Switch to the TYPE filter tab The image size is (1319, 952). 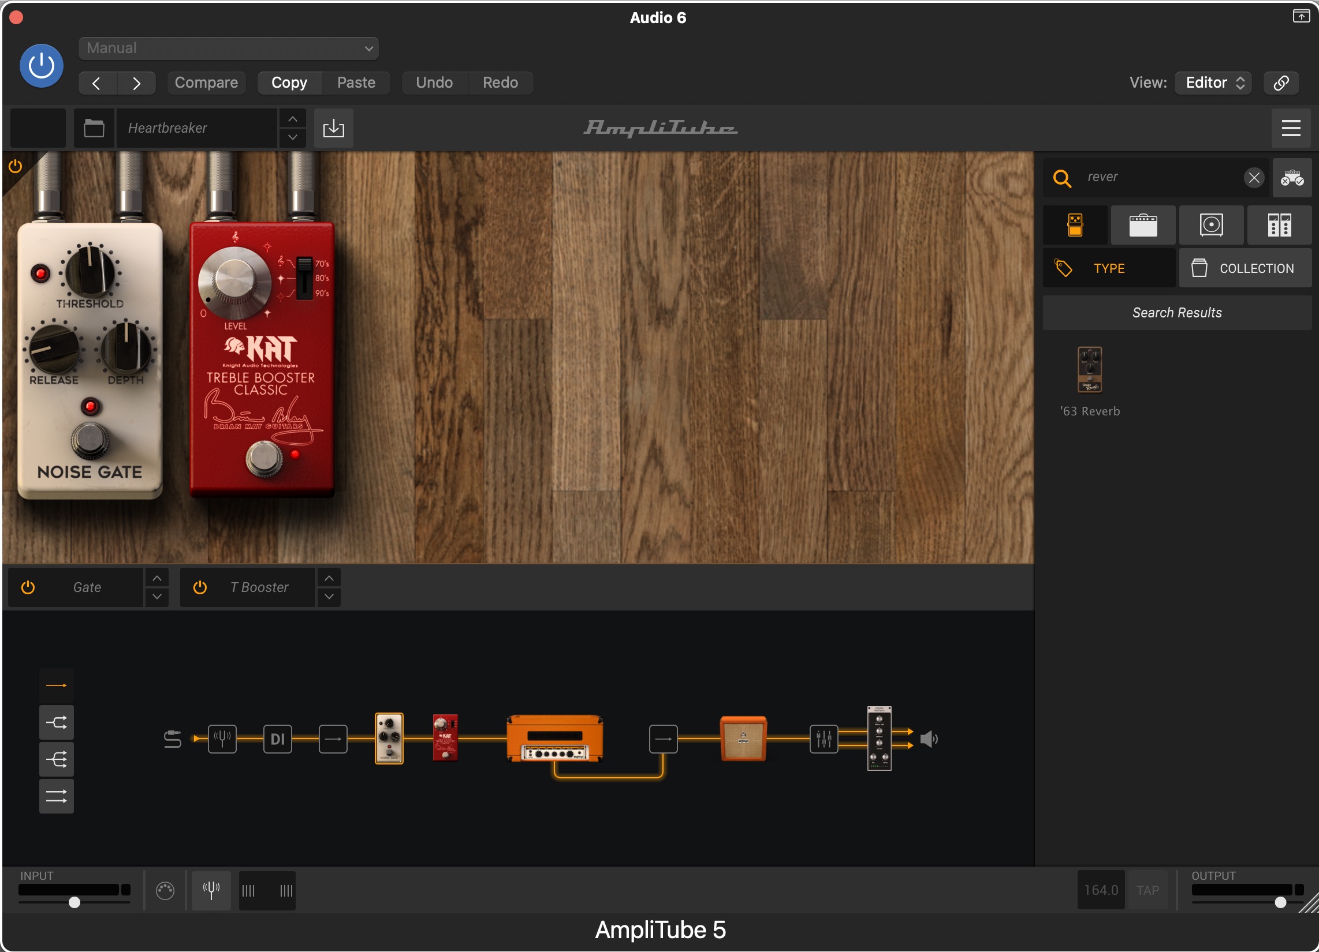(x=1108, y=268)
